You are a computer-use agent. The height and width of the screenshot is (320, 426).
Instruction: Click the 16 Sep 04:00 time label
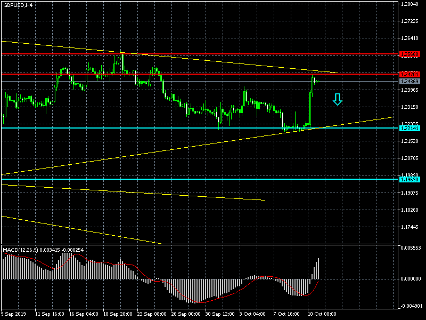coord(84,314)
